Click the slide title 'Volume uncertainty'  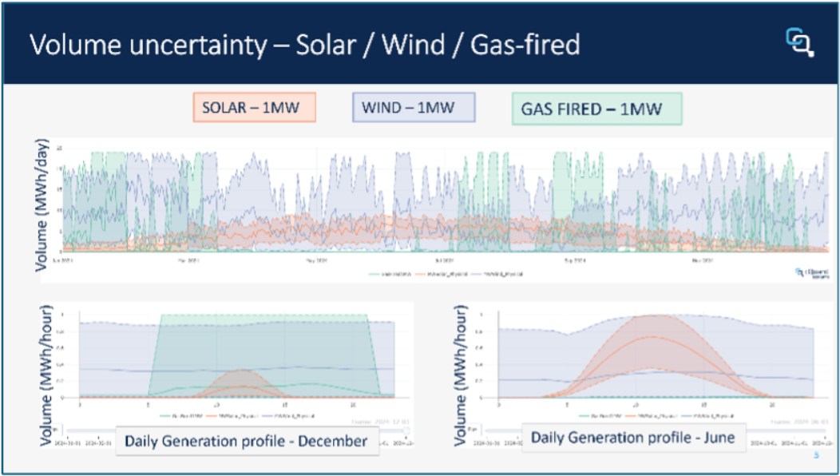pyautogui.click(x=148, y=44)
